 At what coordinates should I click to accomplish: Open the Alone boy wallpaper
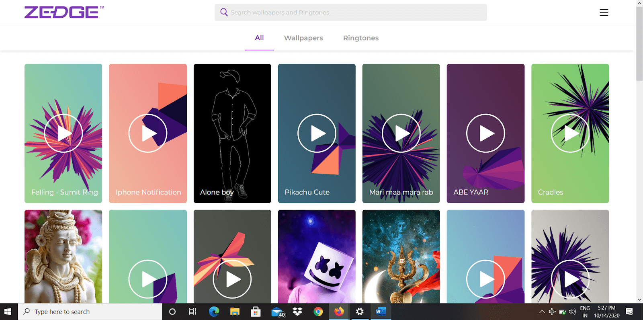point(232,133)
